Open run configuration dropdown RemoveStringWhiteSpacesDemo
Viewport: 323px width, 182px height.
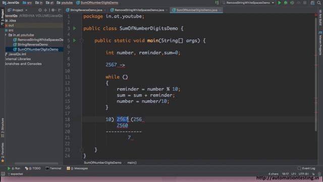point(248,3)
